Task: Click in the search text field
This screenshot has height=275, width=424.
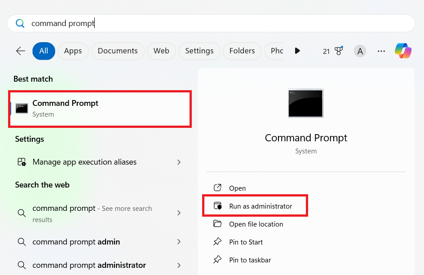Action: tap(211, 23)
